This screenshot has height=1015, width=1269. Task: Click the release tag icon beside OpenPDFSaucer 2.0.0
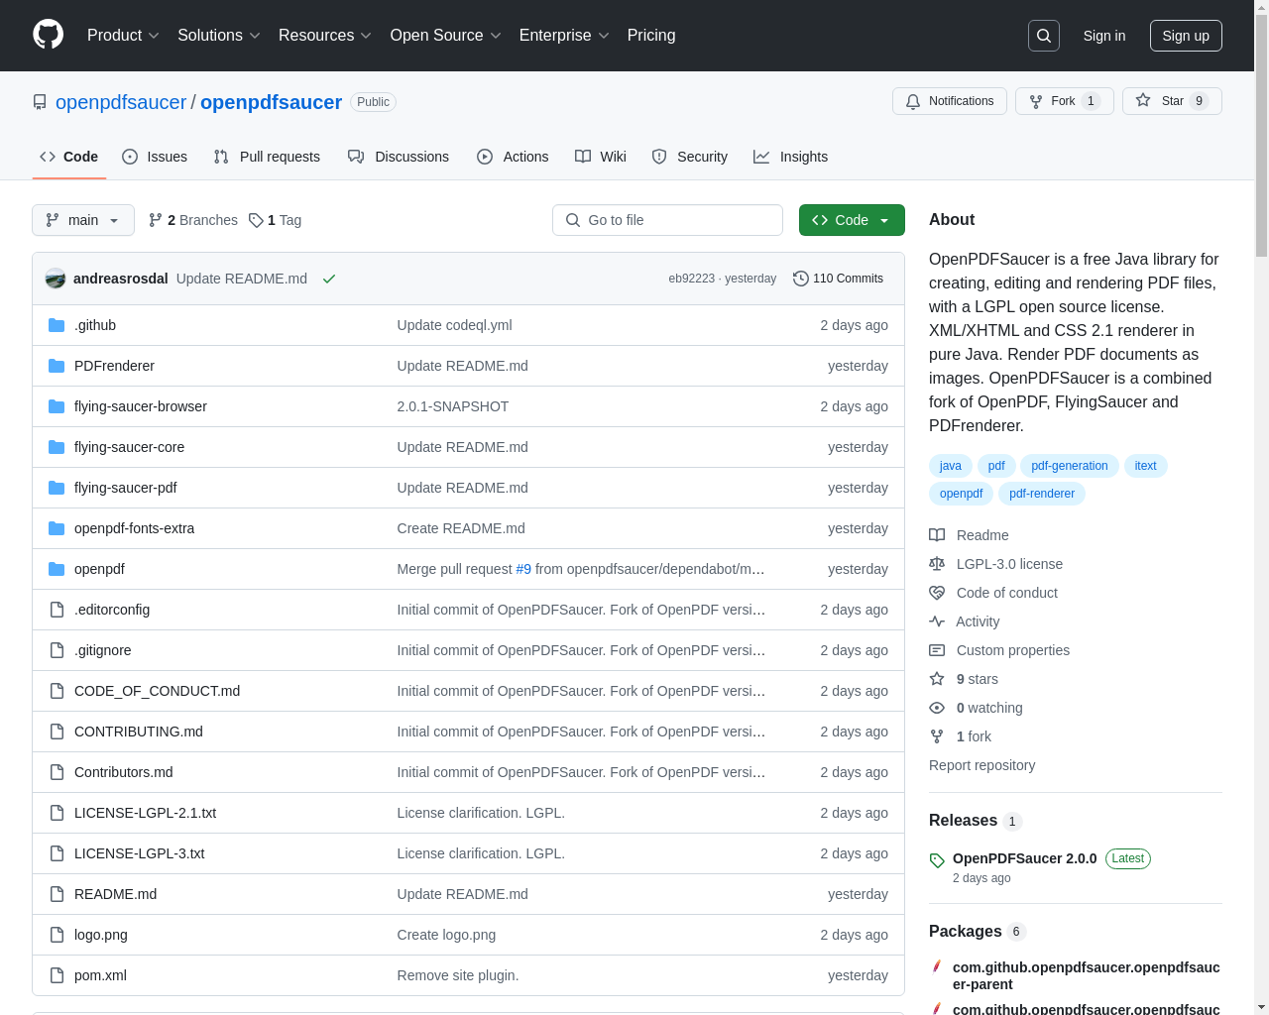pyautogui.click(x=937, y=860)
